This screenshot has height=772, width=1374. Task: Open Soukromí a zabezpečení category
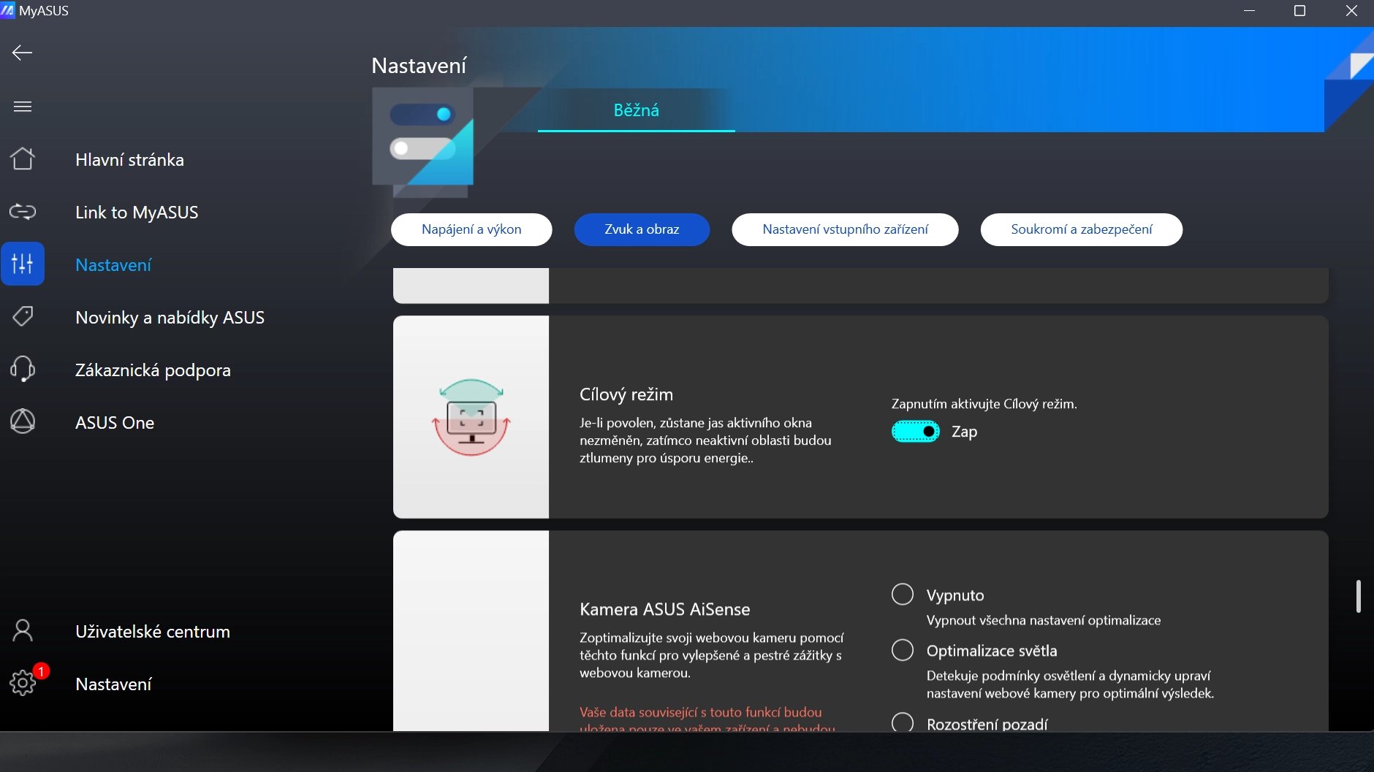tap(1081, 229)
